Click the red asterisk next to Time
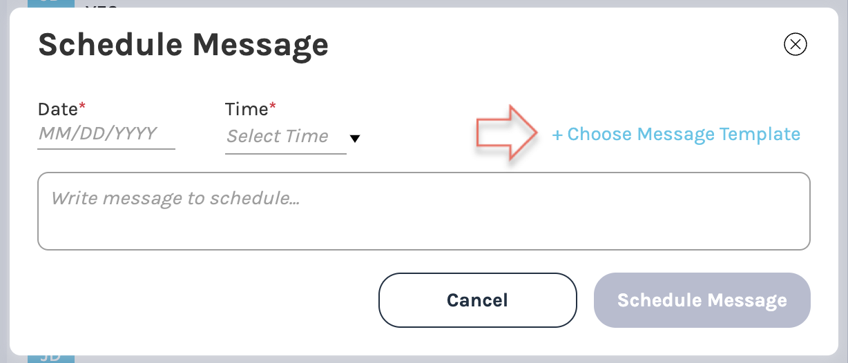 [273, 106]
